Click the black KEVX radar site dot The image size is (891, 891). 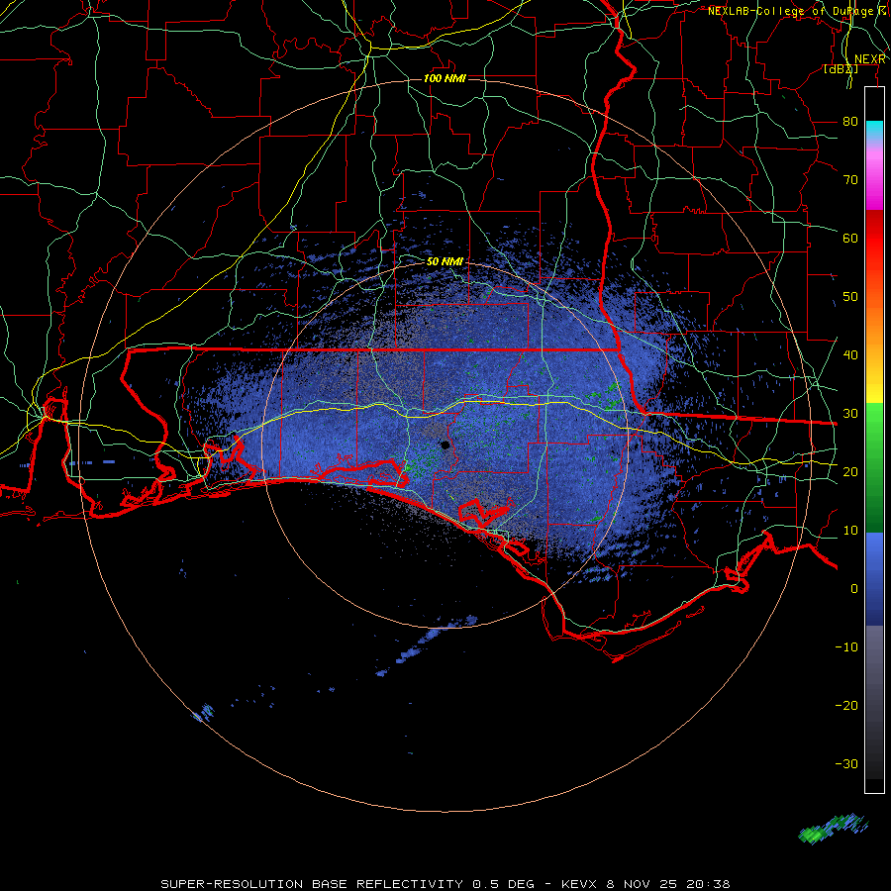pyautogui.click(x=445, y=445)
